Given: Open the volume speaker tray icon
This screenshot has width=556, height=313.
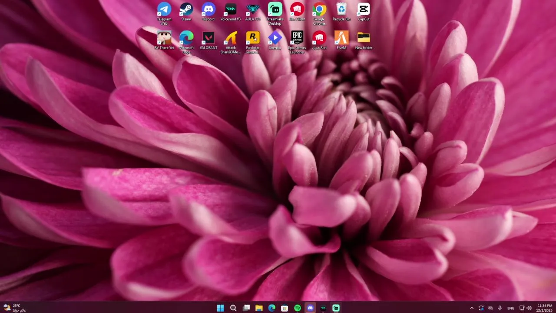Looking at the screenshot, I should click(x=529, y=308).
